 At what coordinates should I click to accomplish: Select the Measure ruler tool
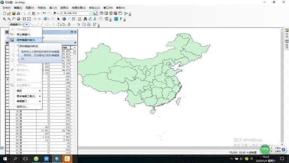[79, 19]
